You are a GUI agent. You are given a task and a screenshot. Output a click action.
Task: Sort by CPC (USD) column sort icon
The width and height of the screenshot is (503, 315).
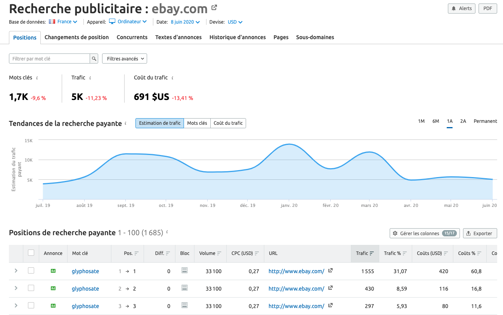point(257,253)
